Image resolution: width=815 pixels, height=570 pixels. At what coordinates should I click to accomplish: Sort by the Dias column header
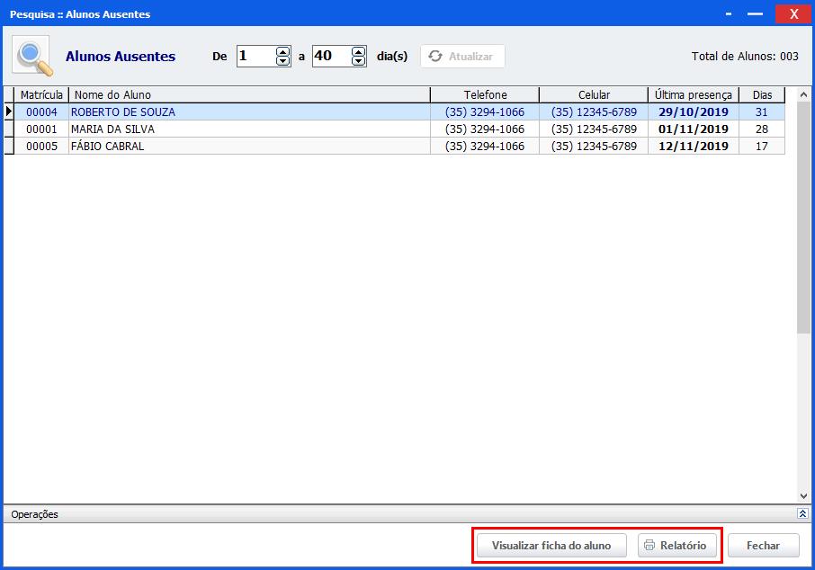(x=762, y=95)
